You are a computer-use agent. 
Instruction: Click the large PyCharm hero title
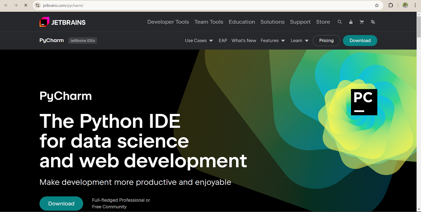tap(66, 96)
